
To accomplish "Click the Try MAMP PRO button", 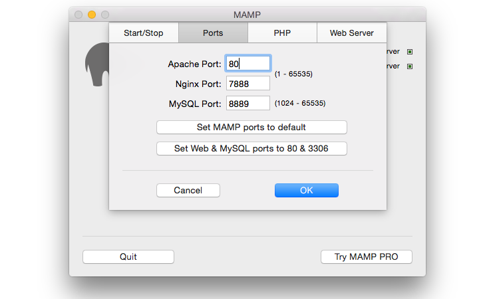I will point(367,257).
